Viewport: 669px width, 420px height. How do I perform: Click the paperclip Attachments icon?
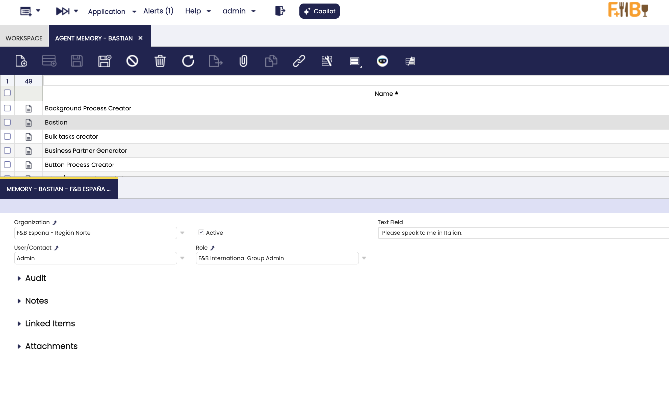pos(243,61)
